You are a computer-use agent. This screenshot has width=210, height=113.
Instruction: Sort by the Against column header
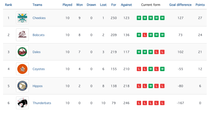tap(126, 5)
